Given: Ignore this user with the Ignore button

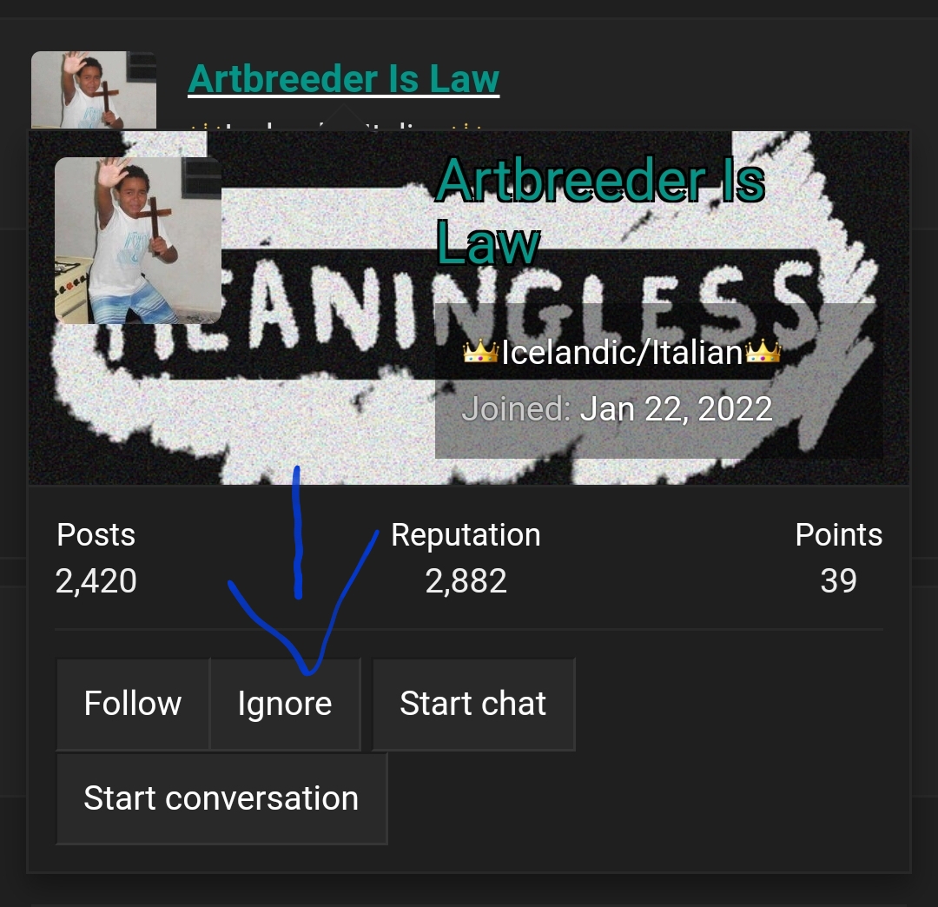Looking at the screenshot, I should [285, 704].
